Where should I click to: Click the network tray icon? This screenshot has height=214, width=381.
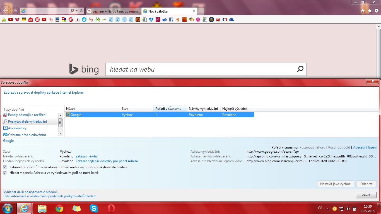pyautogui.click(x=341, y=208)
